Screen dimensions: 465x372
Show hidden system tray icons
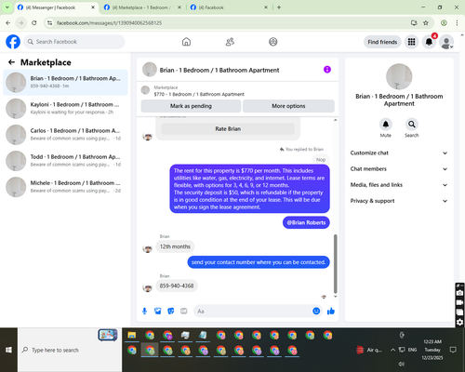392,350
